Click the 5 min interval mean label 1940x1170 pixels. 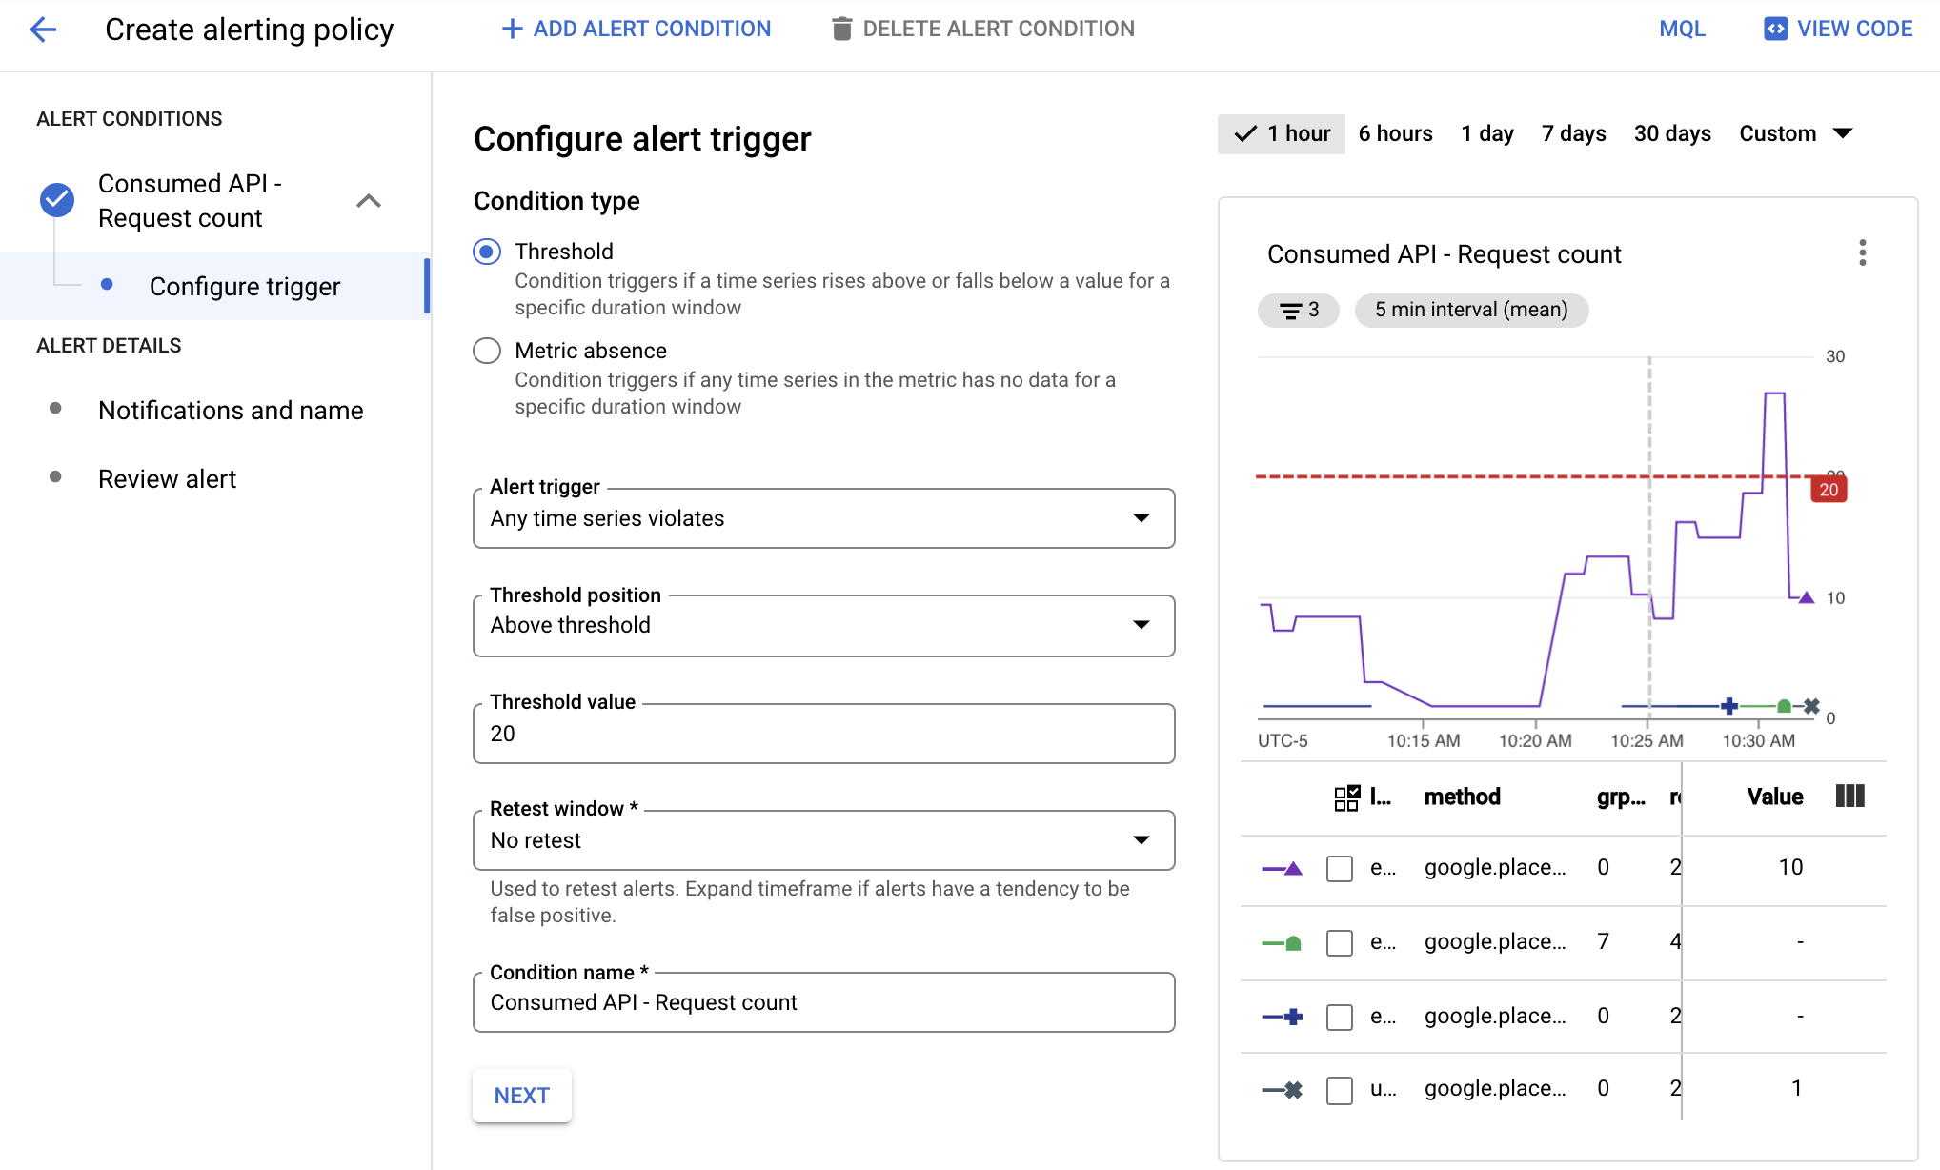click(1471, 308)
